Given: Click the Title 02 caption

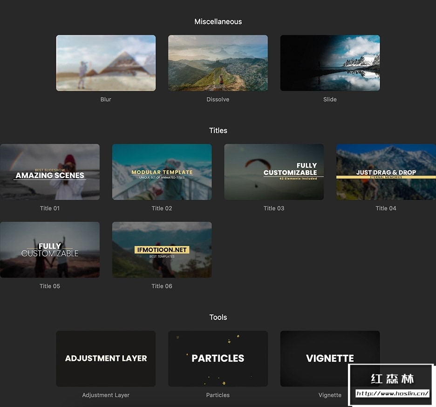Looking at the screenshot, I should 162,208.
